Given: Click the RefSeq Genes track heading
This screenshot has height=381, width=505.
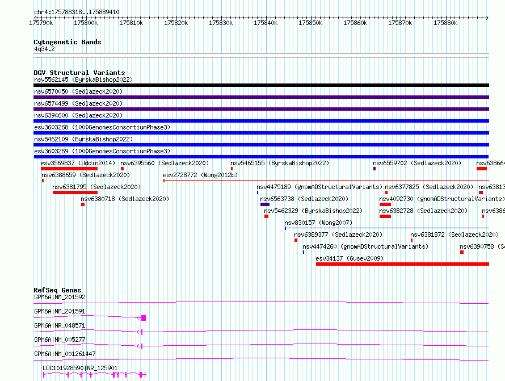Looking at the screenshot, I should (x=57, y=290).
